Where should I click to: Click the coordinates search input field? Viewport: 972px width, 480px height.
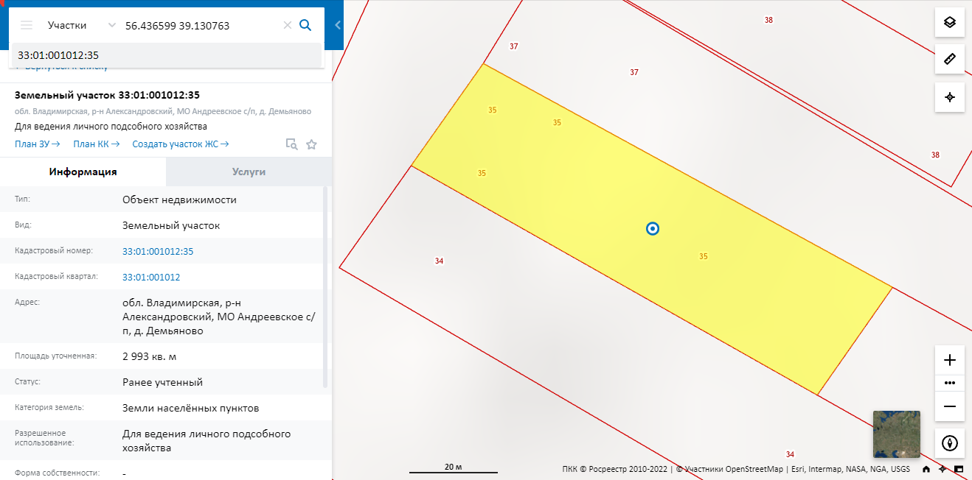coord(201,25)
